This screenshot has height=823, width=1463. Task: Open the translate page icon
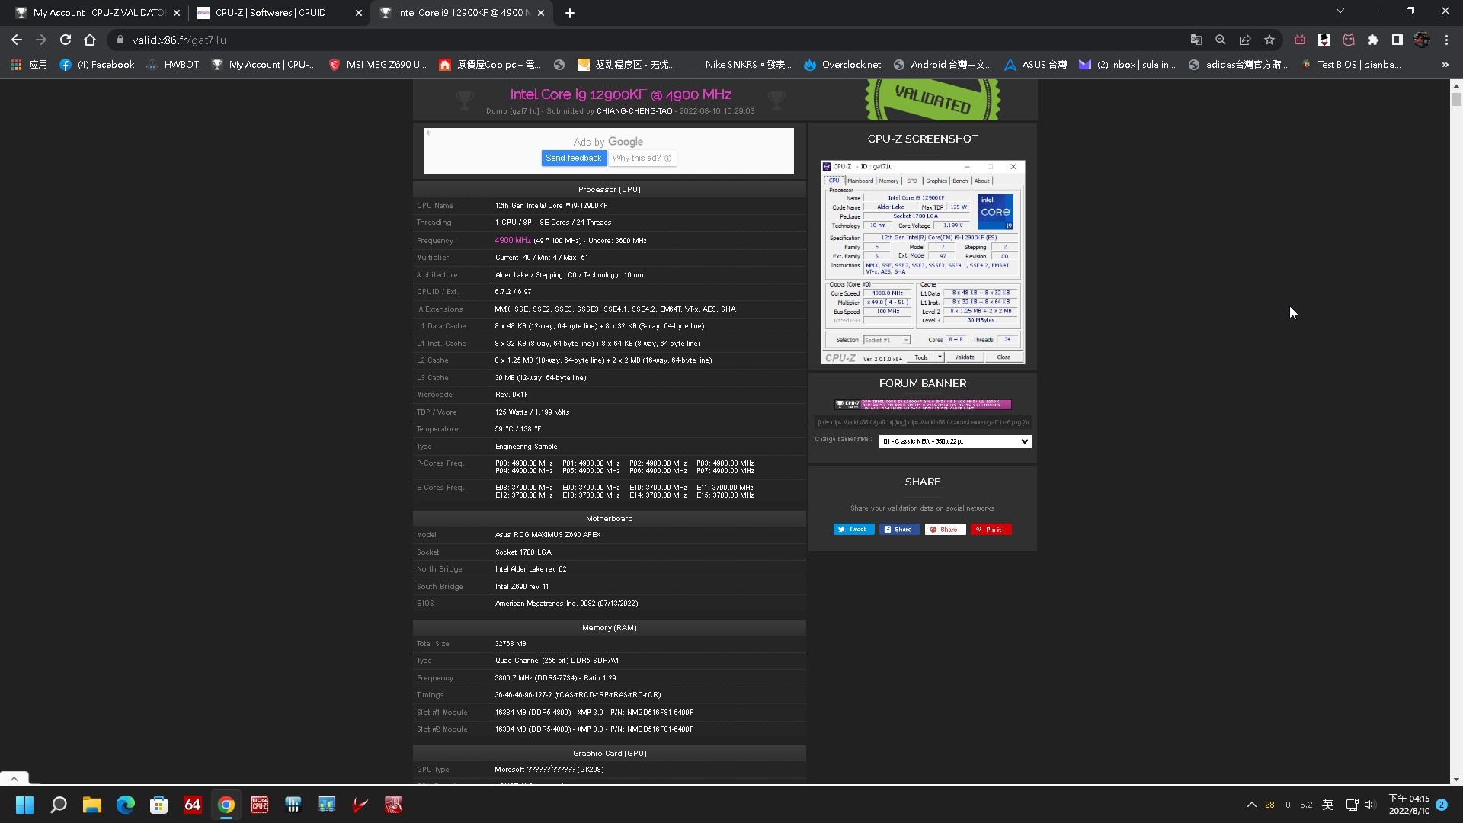(1196, 40)
